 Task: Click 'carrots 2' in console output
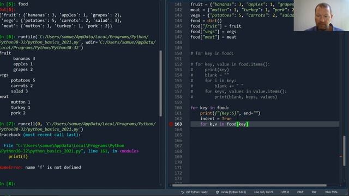tap(22, 86)
